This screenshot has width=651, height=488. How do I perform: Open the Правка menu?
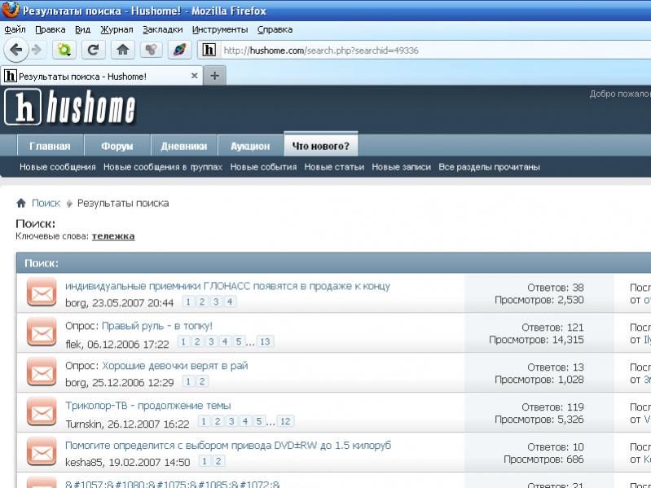click(x=51, y=29)
